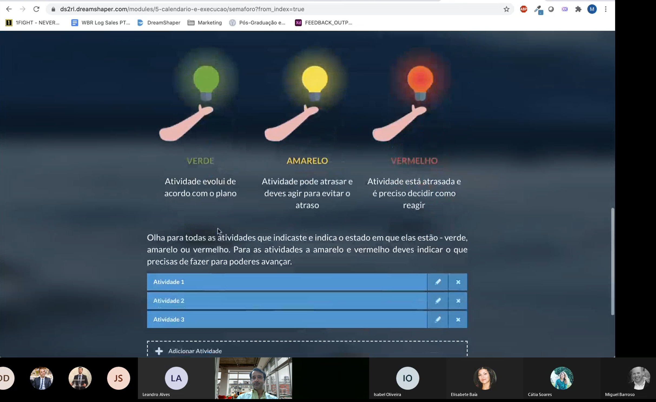Viewport: 656px width, 402px height.
Task: Open Chrome's three-dot menu
Action: pos(606,9)
